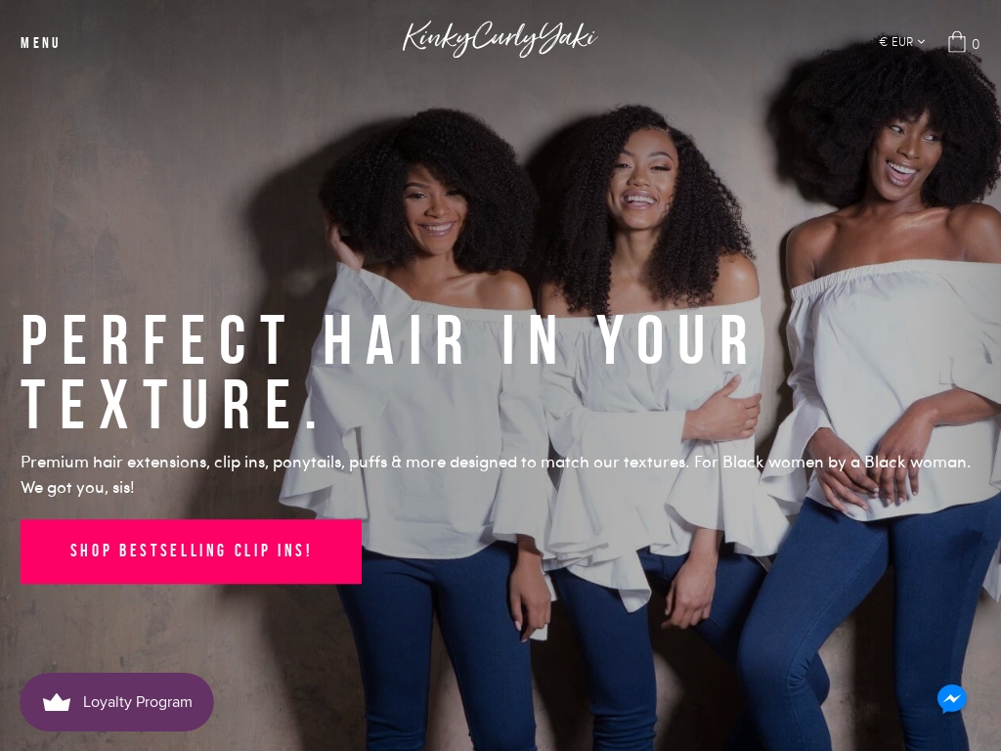
Task: Launch the Messenger chat bubble
Action: [952, 698]
